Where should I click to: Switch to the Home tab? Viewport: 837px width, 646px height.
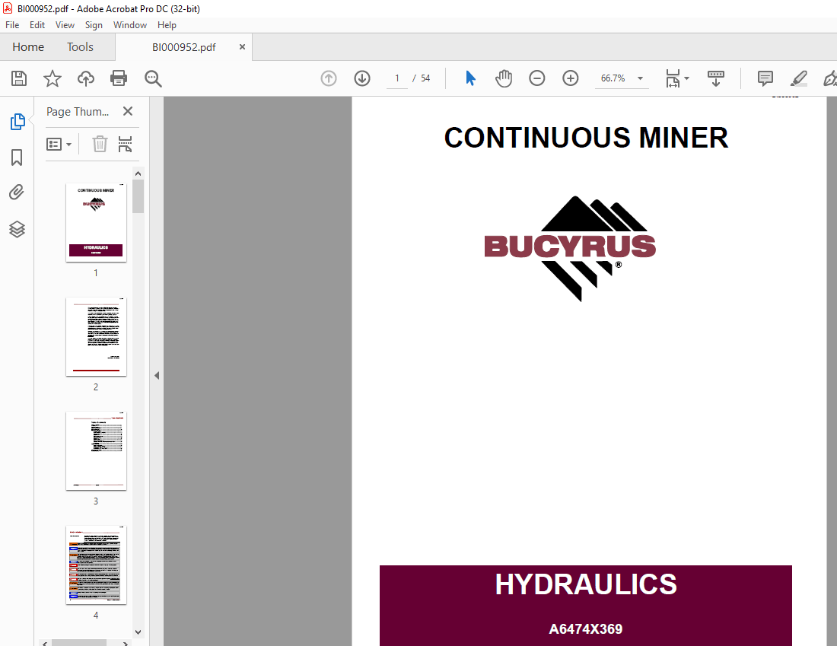click(x=28, y=46)
